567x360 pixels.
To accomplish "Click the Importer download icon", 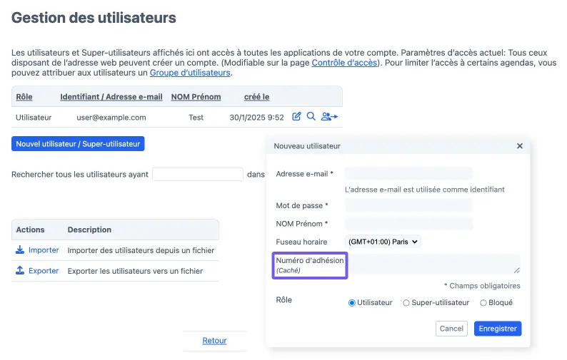I will point(20,250).
